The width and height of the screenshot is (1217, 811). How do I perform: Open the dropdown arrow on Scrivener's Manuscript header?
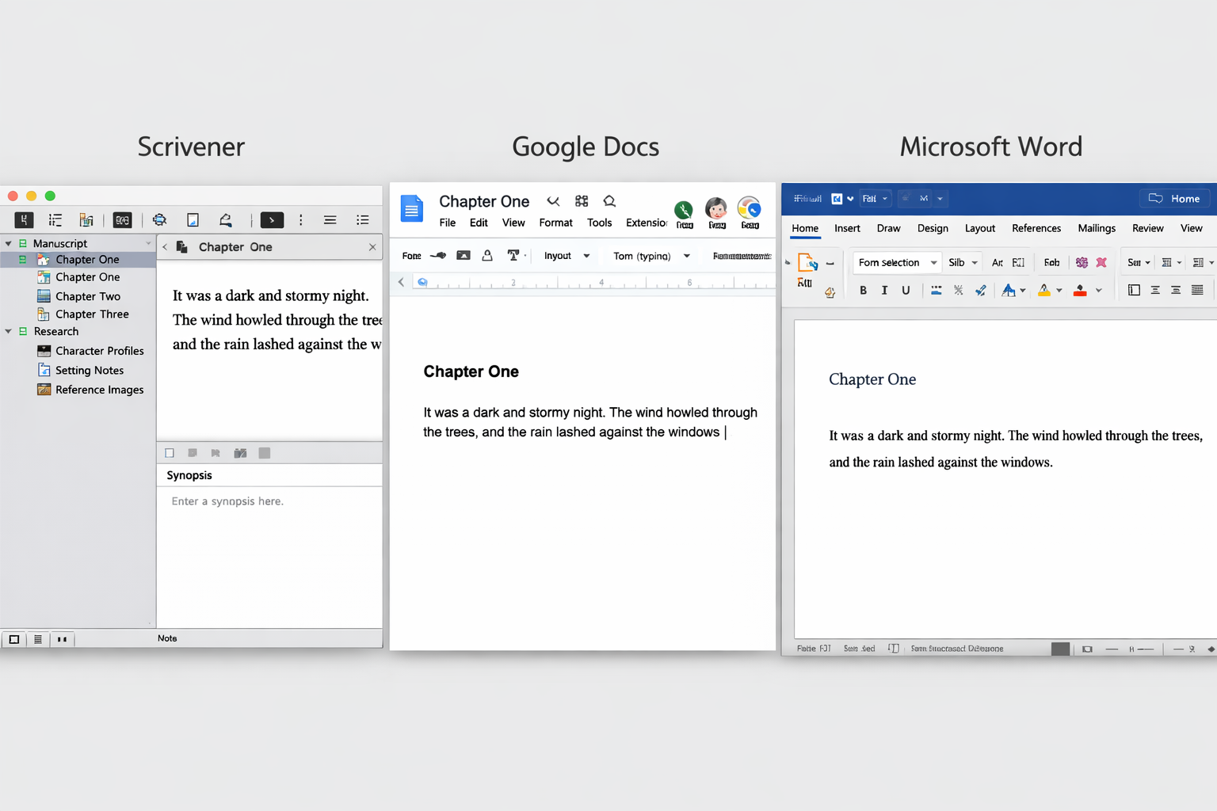click(x=148, y=243)
